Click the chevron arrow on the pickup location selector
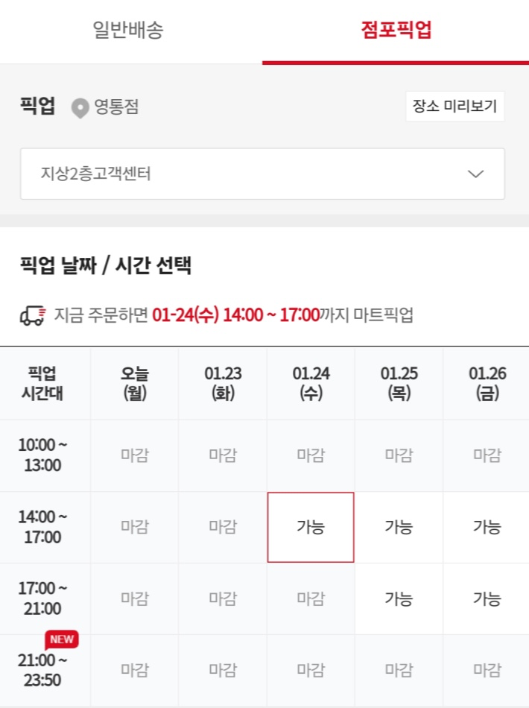The width and height of the screenshot is (529, 708). [x=477, y=173]
